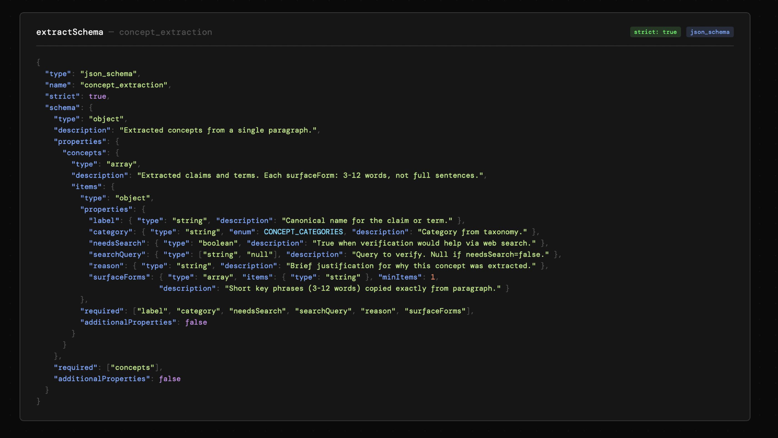The image size is (778, 438).
Task: Click the CONCEPT_CATEGORIES enum identifier
Action: pos(303,232)
